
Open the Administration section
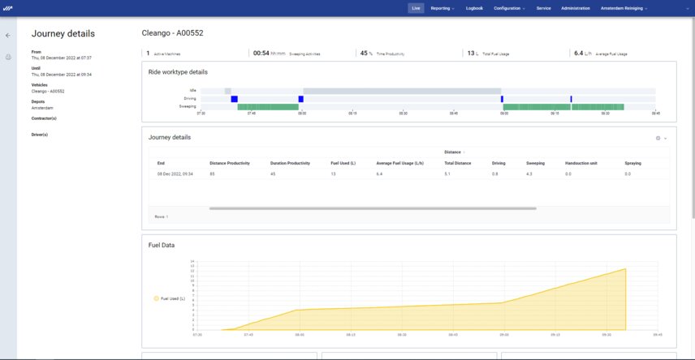tap(576, 8)
